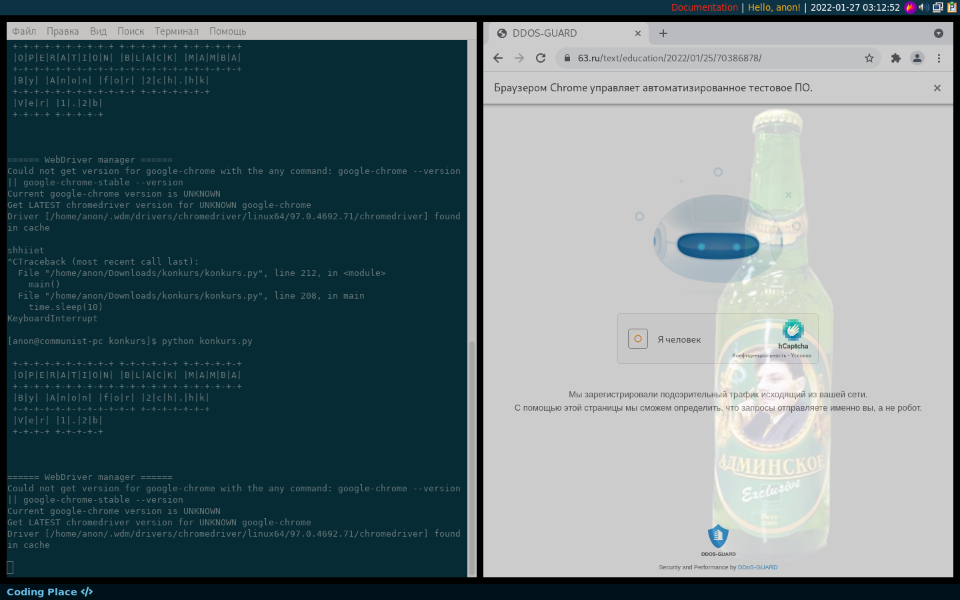Screen dimensions: 960x600
Task: Bookmark this page with the star icon
Action: [x=869, y=58]
